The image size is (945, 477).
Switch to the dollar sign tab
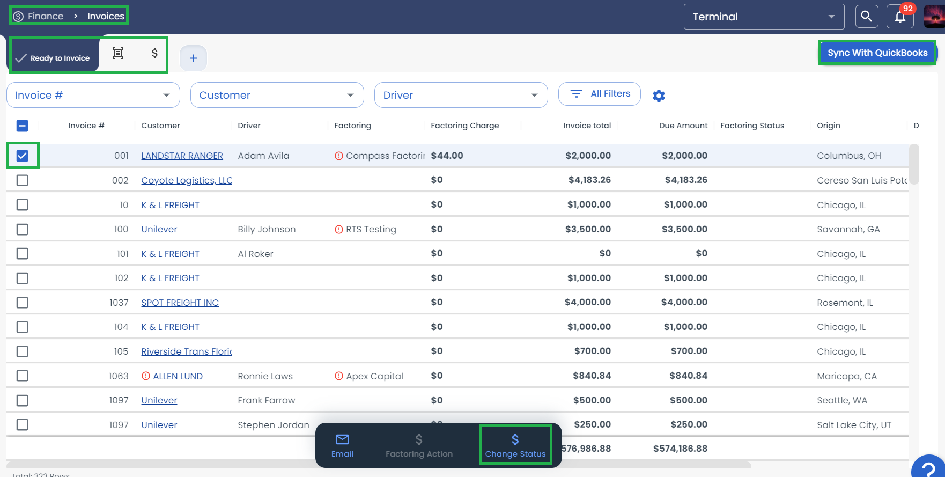154,53
